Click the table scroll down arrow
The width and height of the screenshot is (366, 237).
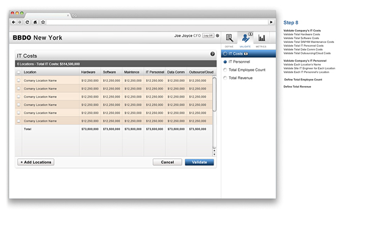click(215, 155)
